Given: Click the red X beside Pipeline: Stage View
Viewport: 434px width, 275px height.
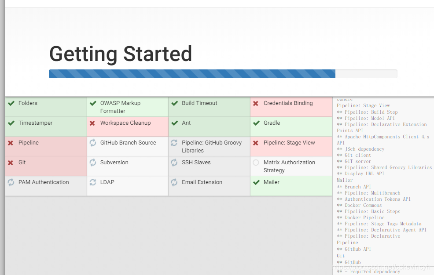Looking at the screenshot, I should 256,143.
